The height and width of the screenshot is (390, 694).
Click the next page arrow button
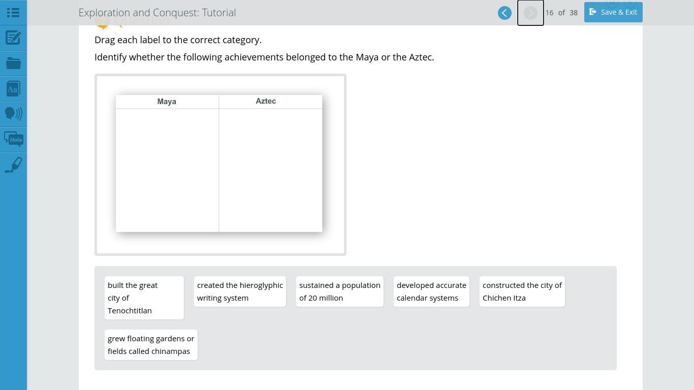(x=530, y=13)
